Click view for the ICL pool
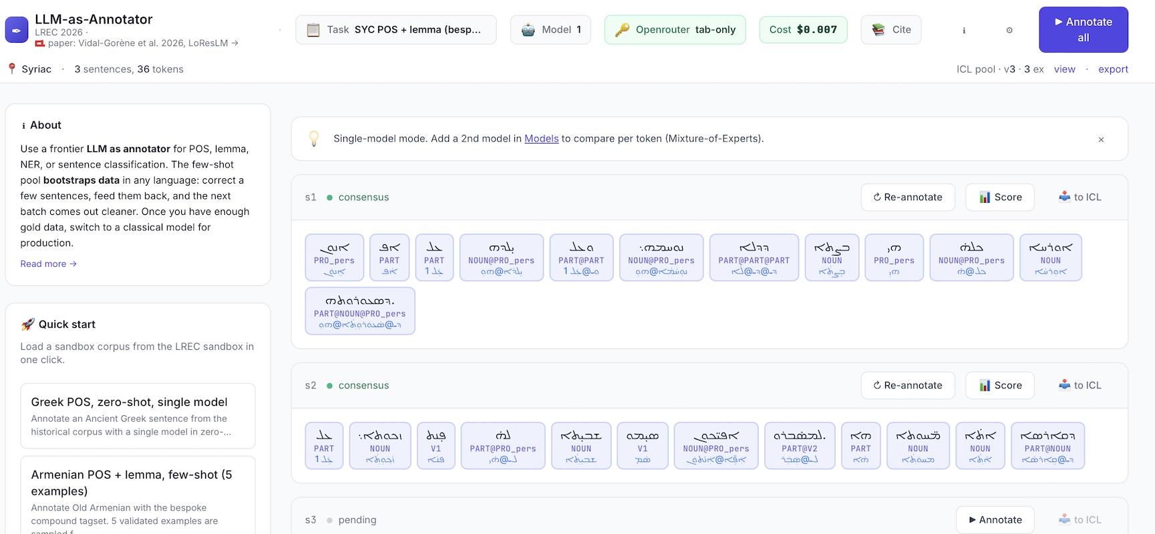 click(1065, 69)
